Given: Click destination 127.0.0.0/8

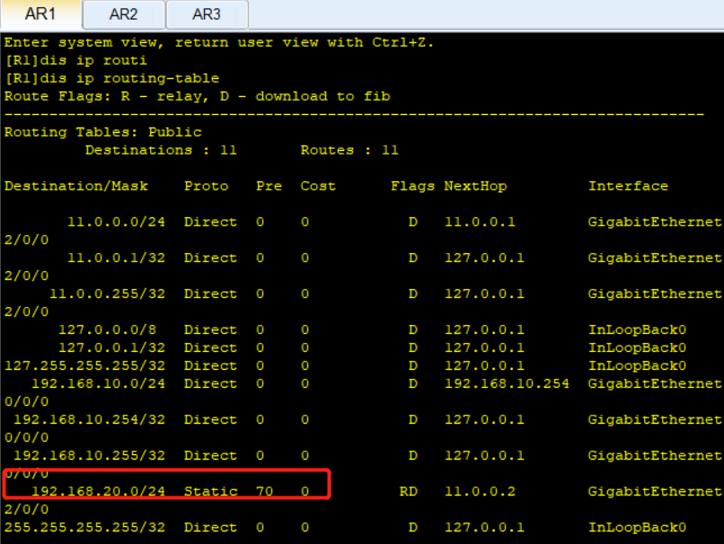Looking at the screenshot, I should (108, 330).
